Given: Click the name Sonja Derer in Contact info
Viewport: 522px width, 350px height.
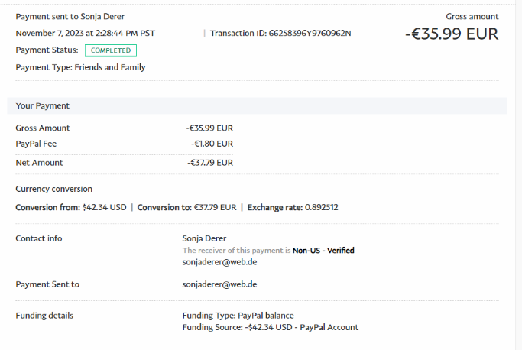Looking at the screenshot, I should point(204,238).
